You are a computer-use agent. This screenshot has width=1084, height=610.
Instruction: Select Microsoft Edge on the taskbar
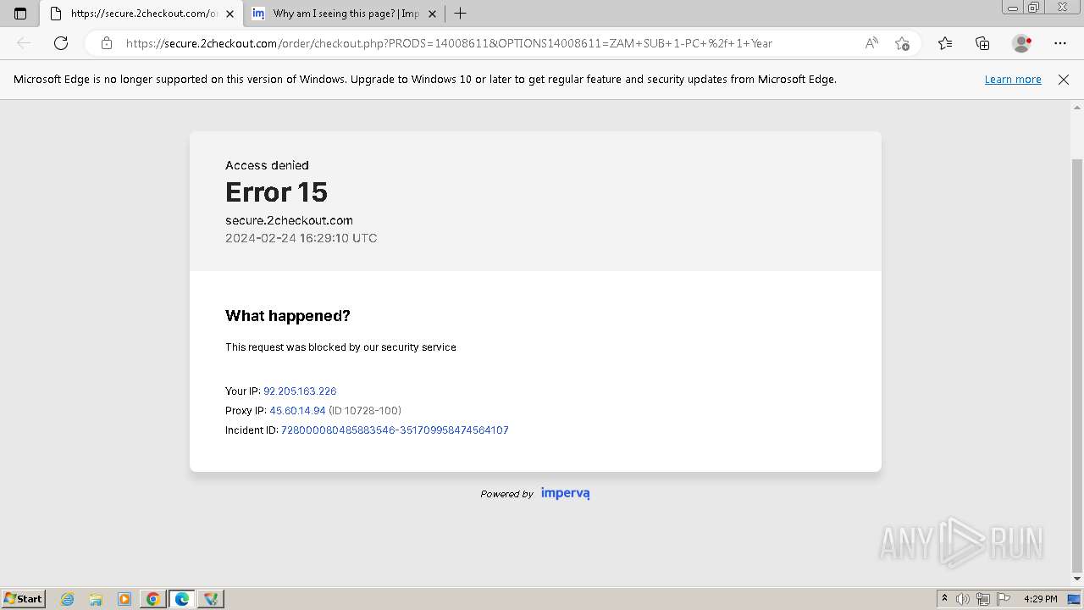tap(182, 599)
